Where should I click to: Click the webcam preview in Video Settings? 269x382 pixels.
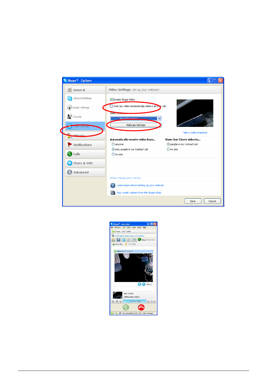click(195, 113)
